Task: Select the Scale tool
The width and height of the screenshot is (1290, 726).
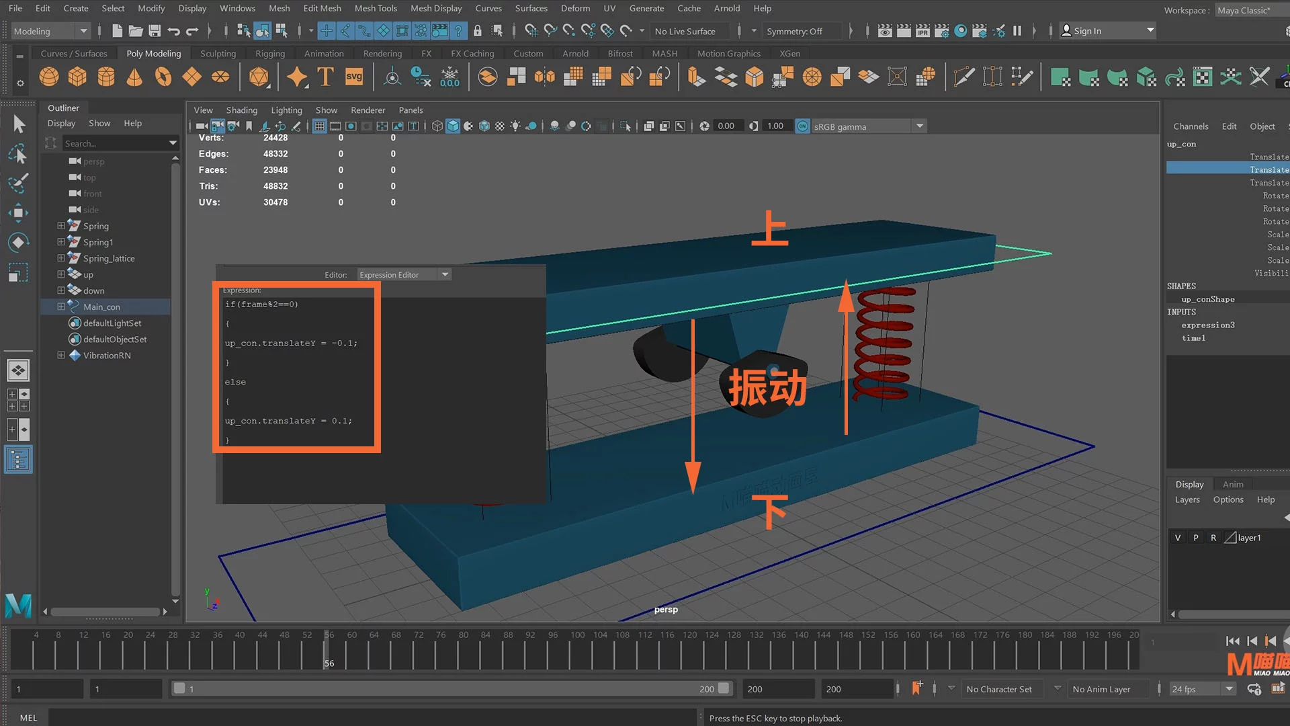Action: click(18, 272)
